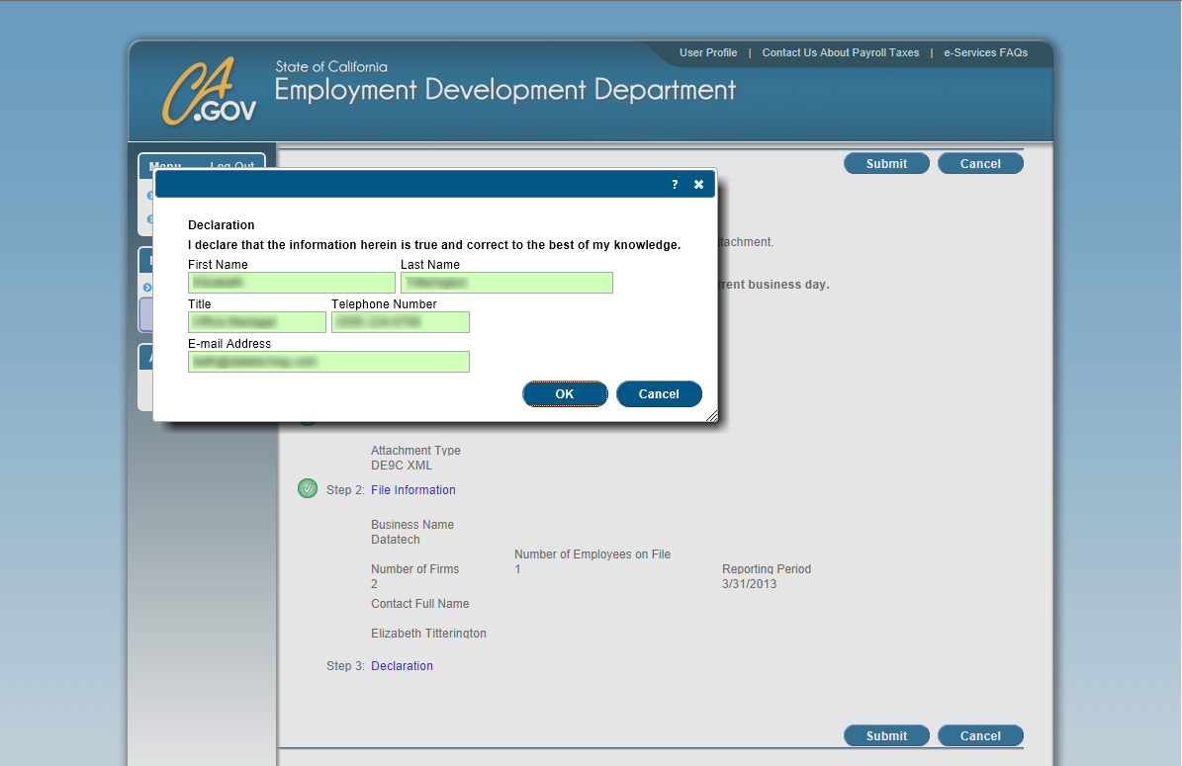Click the Last Name input field
Image resolution: width=1182 pixels, height=766 pixels.
point(506,283)
